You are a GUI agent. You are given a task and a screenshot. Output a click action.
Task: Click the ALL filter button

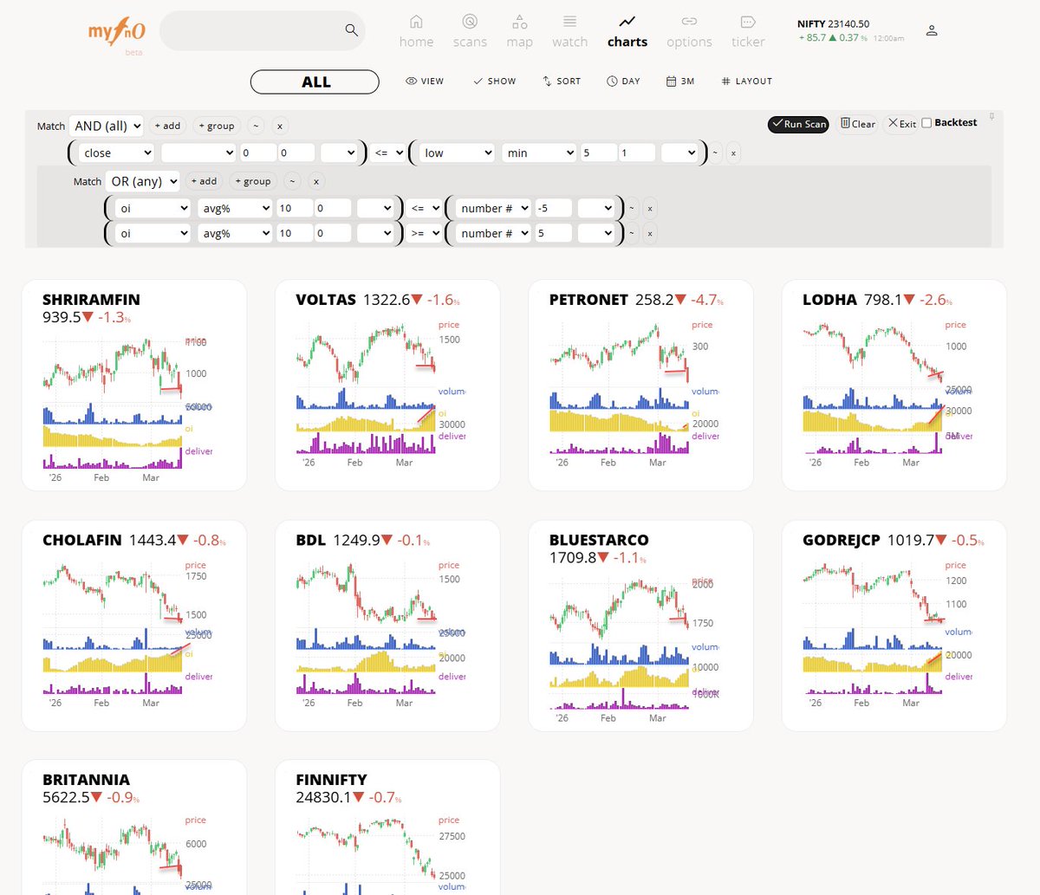[x=315, y=81]
